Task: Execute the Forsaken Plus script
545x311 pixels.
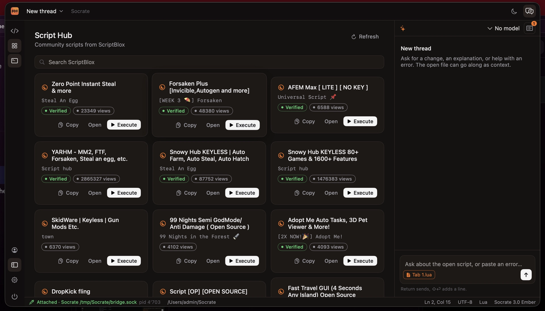Action: tap(242, 125)
